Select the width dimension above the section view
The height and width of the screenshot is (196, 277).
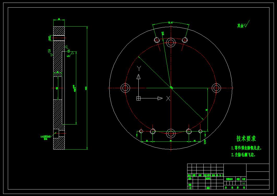[59, 19]
